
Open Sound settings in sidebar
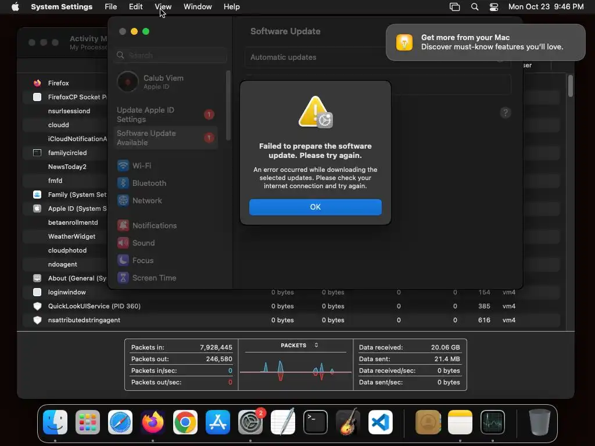[136, 243]
